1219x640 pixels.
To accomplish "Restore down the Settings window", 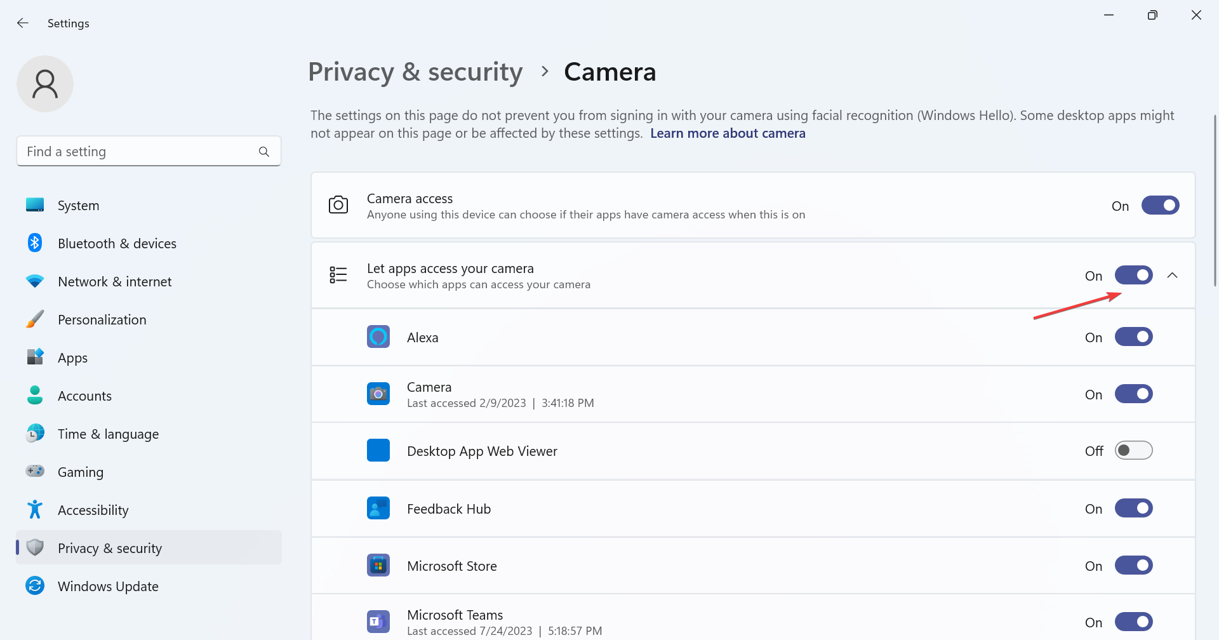I will click(x=1152, y=15).
